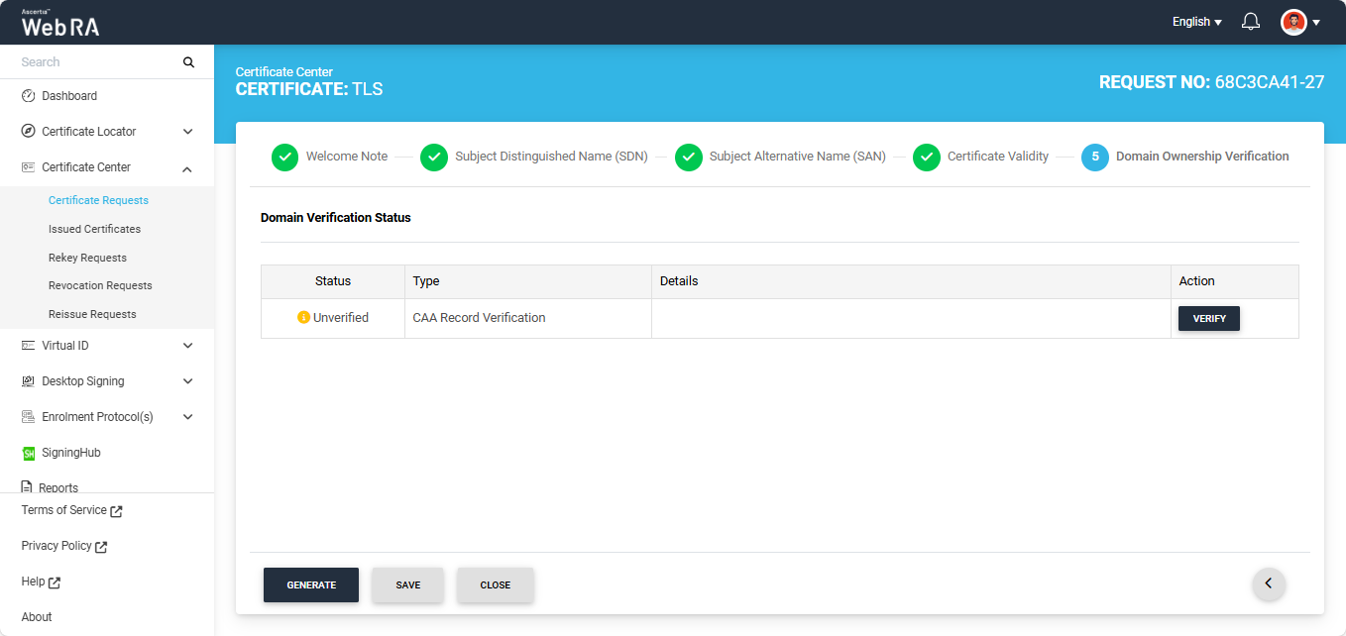This screenshot has width=1346, height=636.
Task: Click the Subject Alternative Name step checkmark
Action: point(688,157)
